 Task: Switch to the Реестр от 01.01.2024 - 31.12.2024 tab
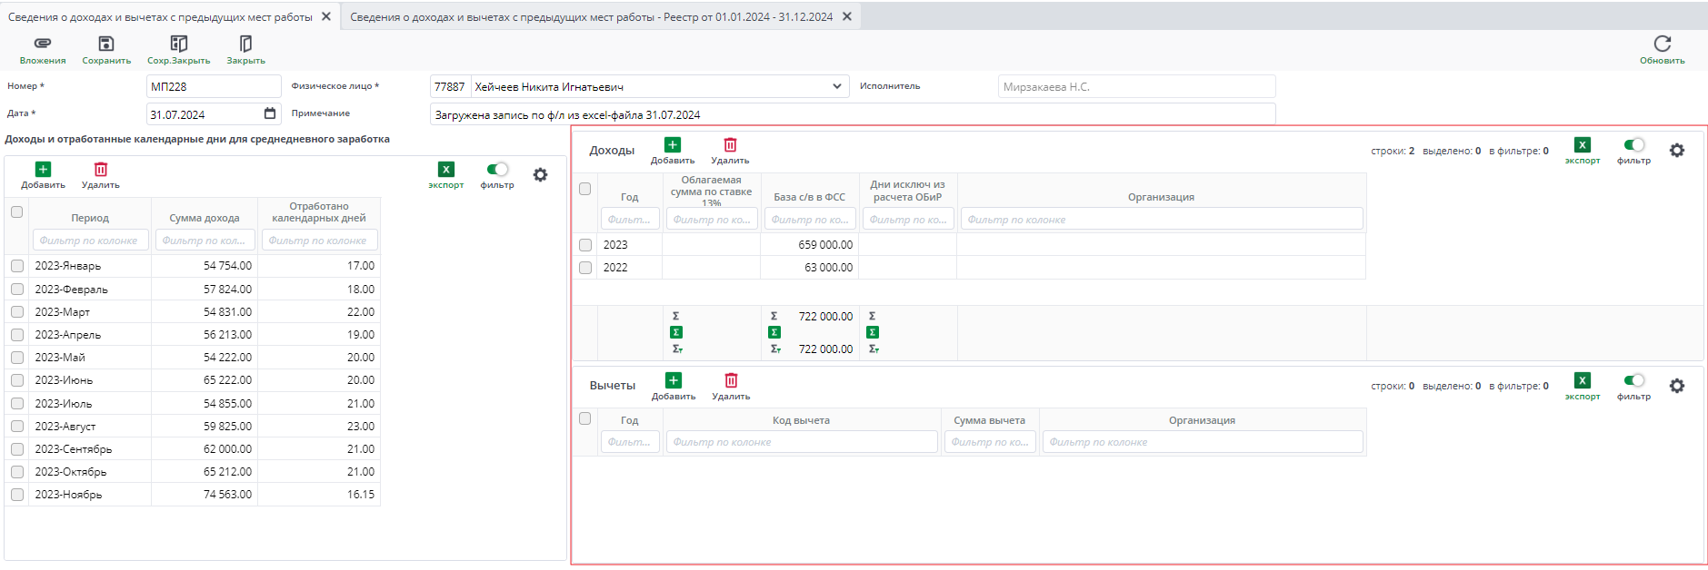[x=591, y=16]
